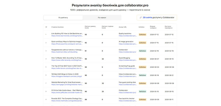Click last-checked date 2026-08-21
The image size is (221, 106).
tap(169, 75)
